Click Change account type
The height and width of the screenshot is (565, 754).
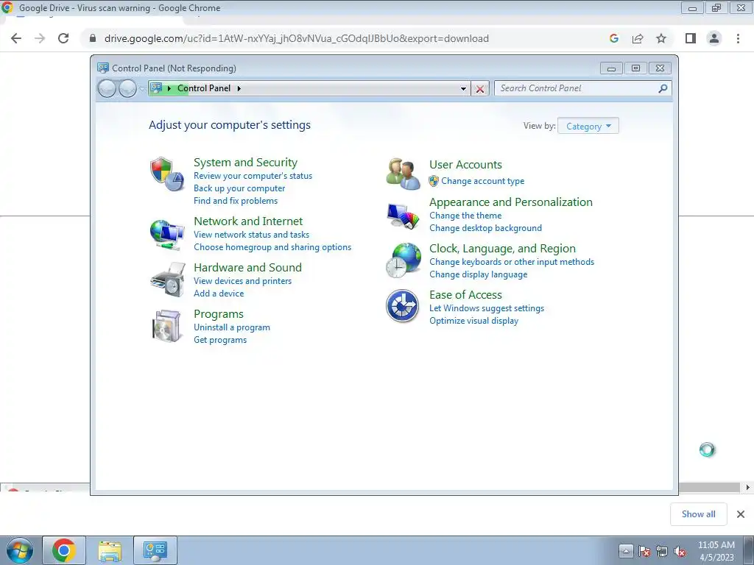(x=483, y=181)
